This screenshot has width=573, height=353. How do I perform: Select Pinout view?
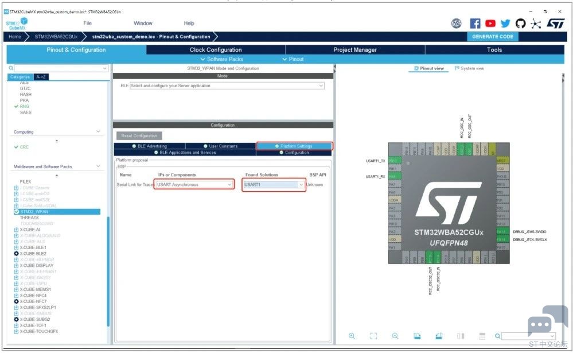click(428, 68)
